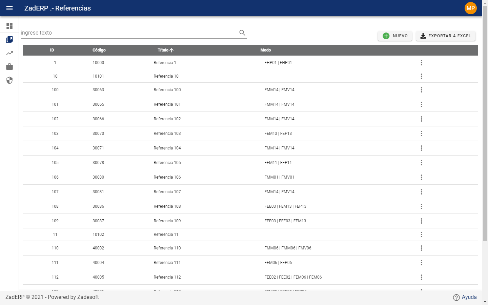
Task: Click the search magnifier icon
Action: [242, 33]
